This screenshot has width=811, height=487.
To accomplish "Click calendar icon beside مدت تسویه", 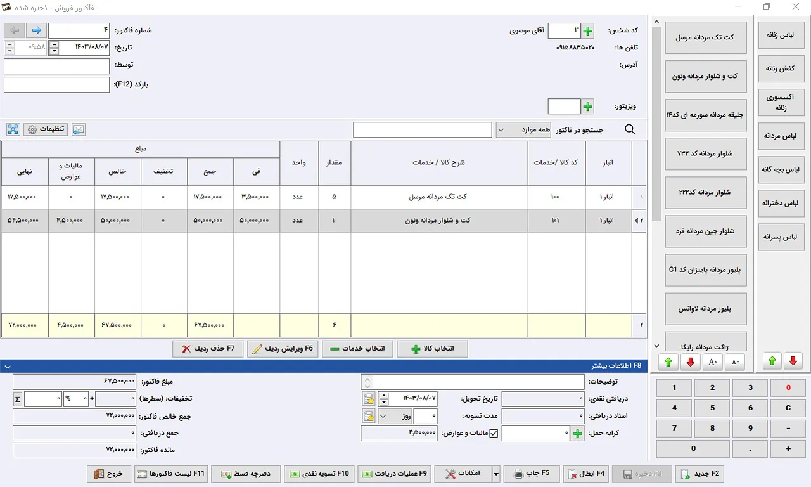I will click(x=369, y=416).
